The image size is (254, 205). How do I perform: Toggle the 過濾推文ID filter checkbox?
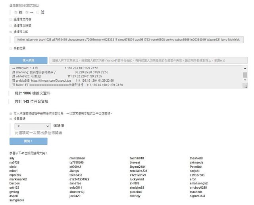pos(11,32)
